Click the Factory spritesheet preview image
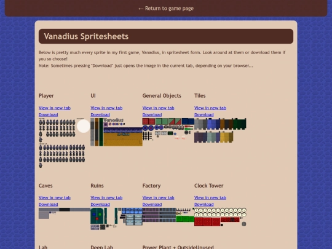Viewport: 332px width, 249px height. 168,215
